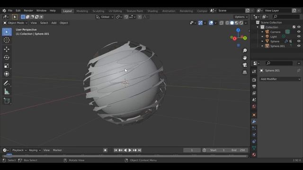303x170 pixels.
Task: Click the pan hand viewport icon
Action: [x=245, y=58]
